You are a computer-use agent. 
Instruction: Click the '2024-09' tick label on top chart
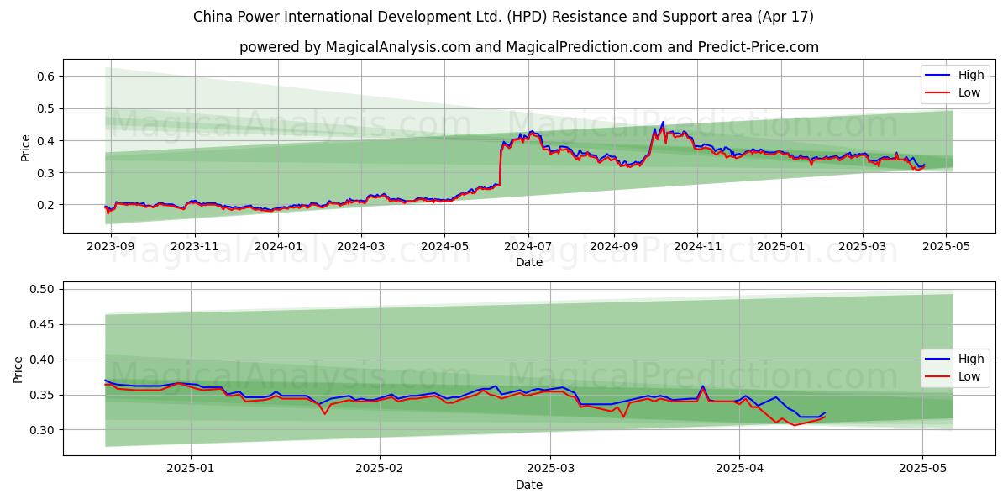(x=613, y=247)
